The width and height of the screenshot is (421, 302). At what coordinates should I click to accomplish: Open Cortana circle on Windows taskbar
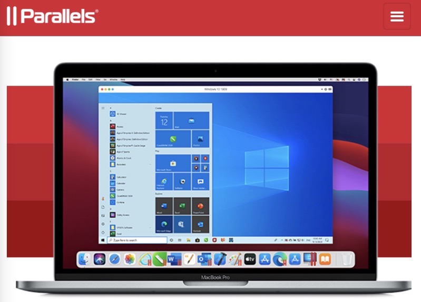(x=171, y=240)
